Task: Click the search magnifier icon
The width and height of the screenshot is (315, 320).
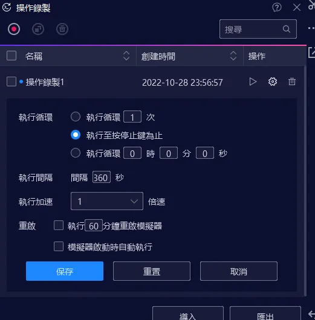Action: (287, 29)
